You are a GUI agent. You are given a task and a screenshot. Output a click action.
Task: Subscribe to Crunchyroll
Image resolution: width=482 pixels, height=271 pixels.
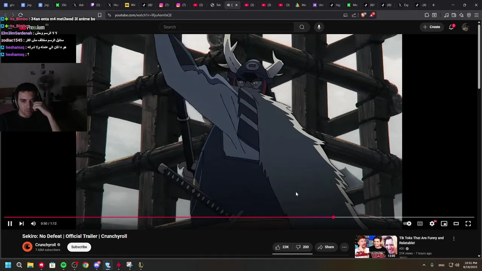pos(79,247)
